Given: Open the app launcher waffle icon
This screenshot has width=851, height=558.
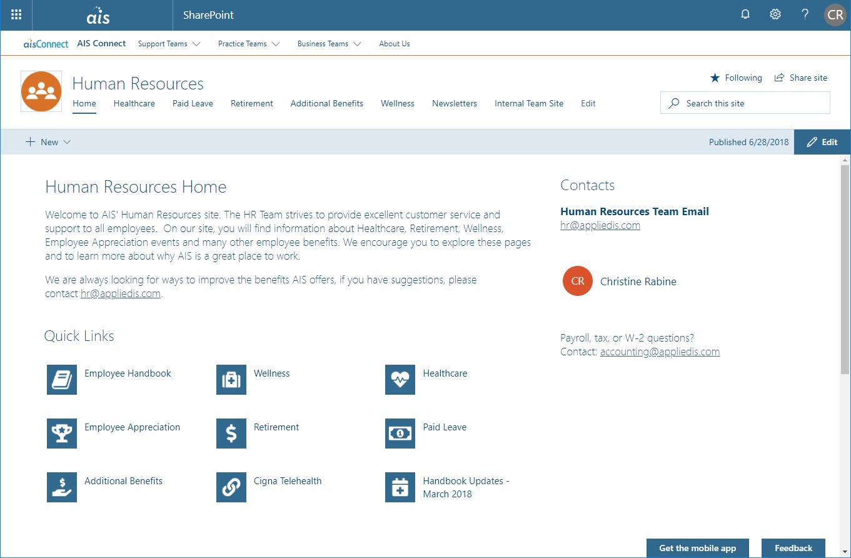Looking at the screenshot, I should click(16, 14).
